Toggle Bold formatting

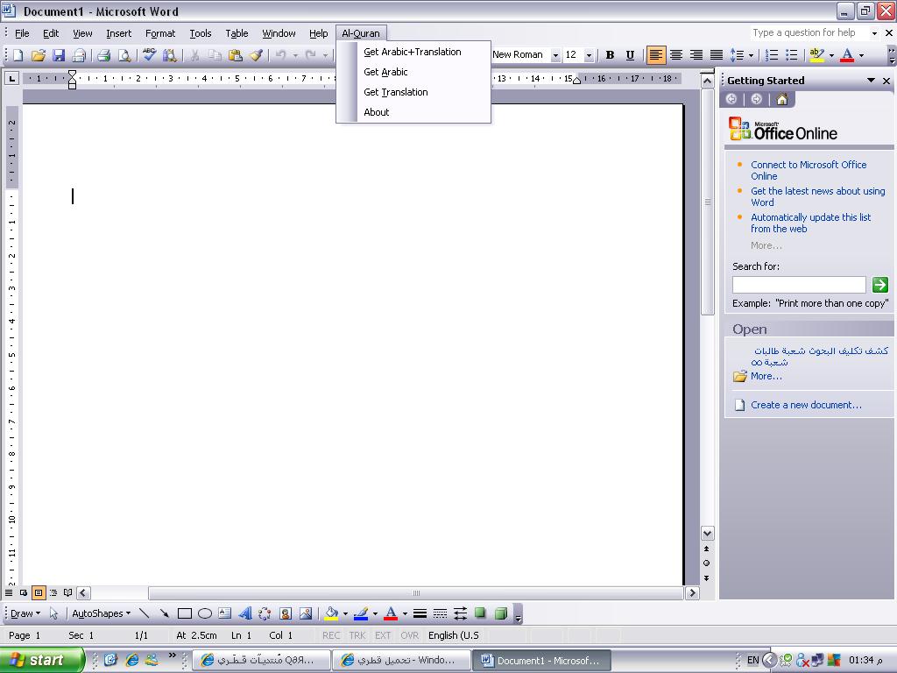610,55
